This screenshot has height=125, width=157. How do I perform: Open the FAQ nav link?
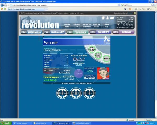click(x=106, y=27)
